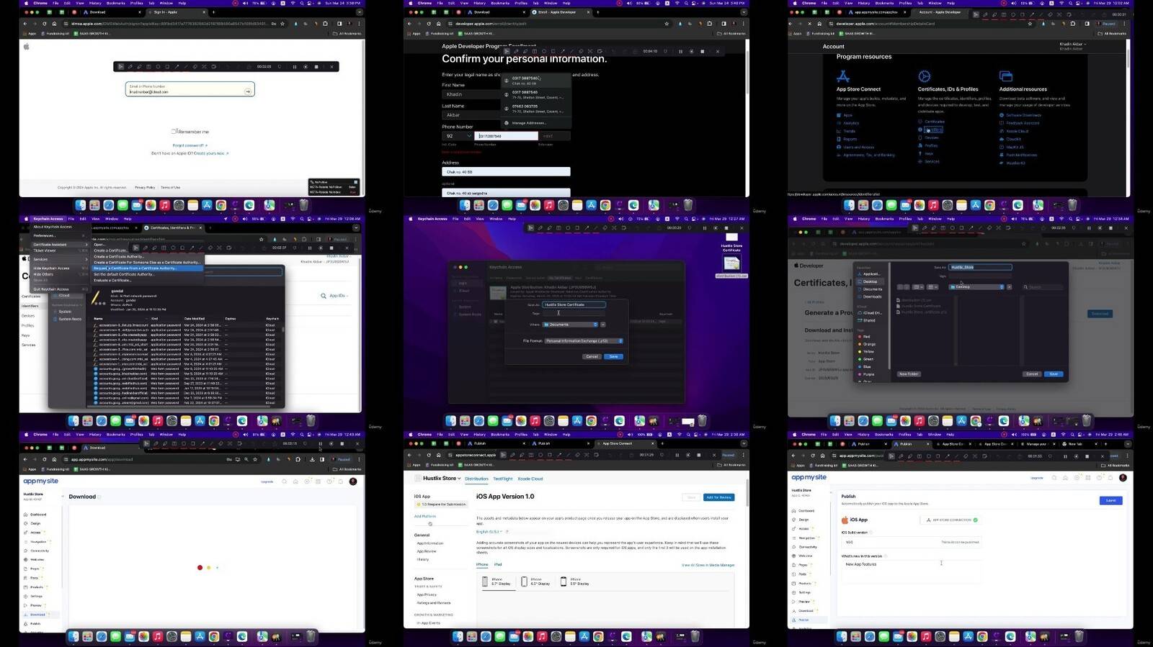Viewport: 1153px width, 647px height.
Task: Open Connectivity in the appmysite Download page sidebar
Action: (37, 551)
